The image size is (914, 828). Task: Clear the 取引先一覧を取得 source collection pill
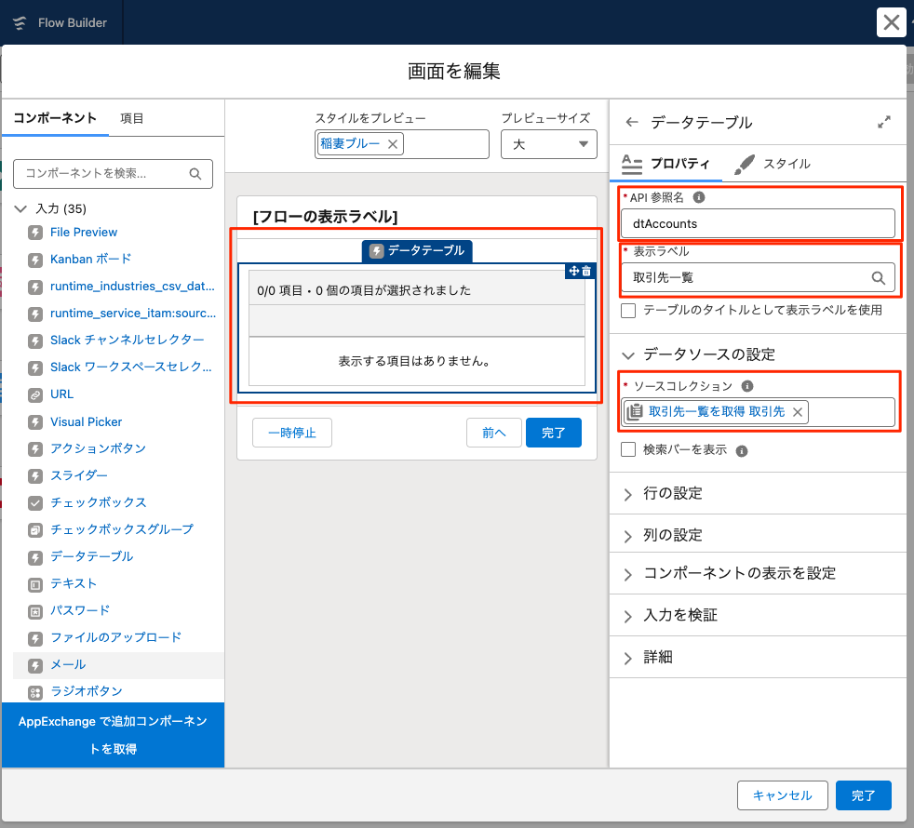coord(797,411)
